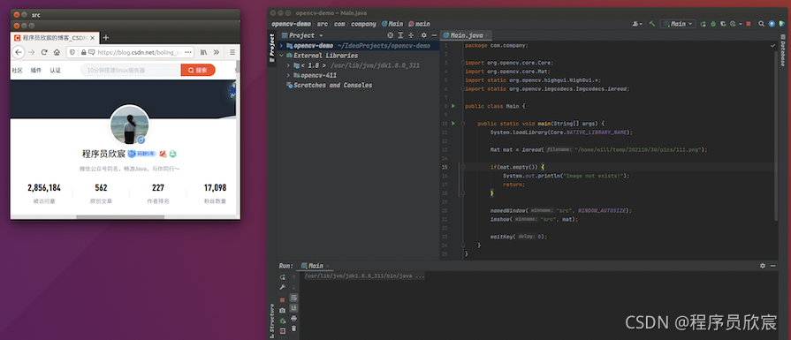The height and width of the screenshot is (340, 791).
Task: Click CSDN search input box
Action: click(x=131, y=70)
